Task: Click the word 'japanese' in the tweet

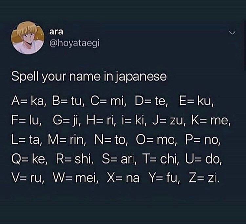Action: 141,77
